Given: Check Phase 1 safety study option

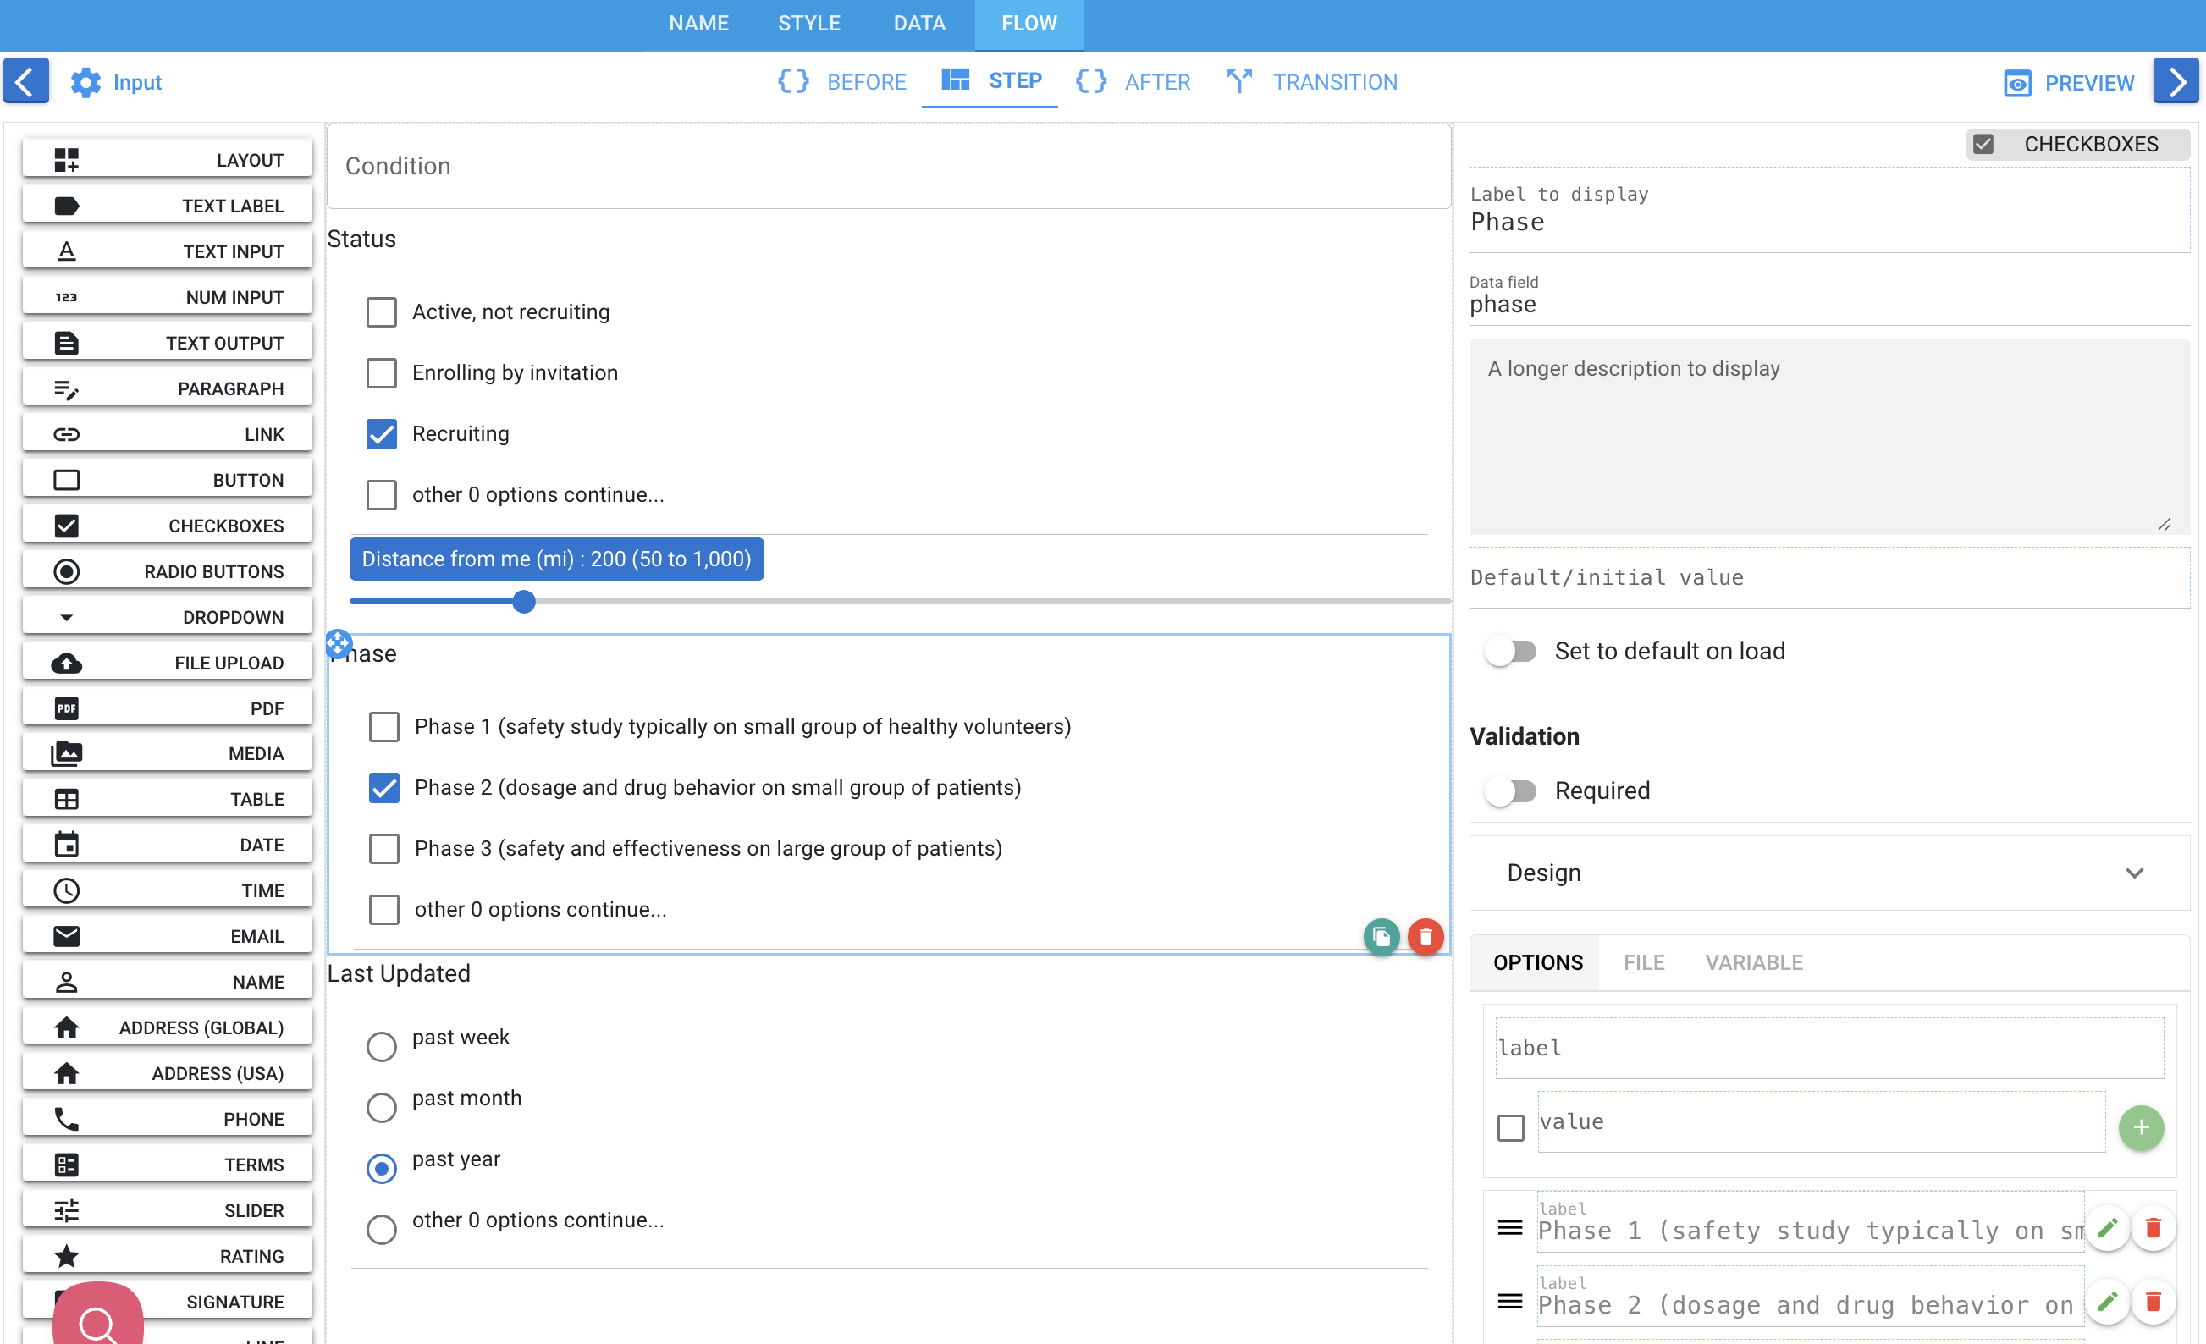Looking at the screenshot, I should 384,726.
